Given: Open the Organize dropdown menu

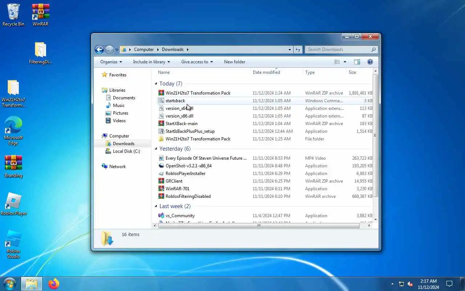Looking at the screenshot, I should pyautogui.click(x=111, y=62).
